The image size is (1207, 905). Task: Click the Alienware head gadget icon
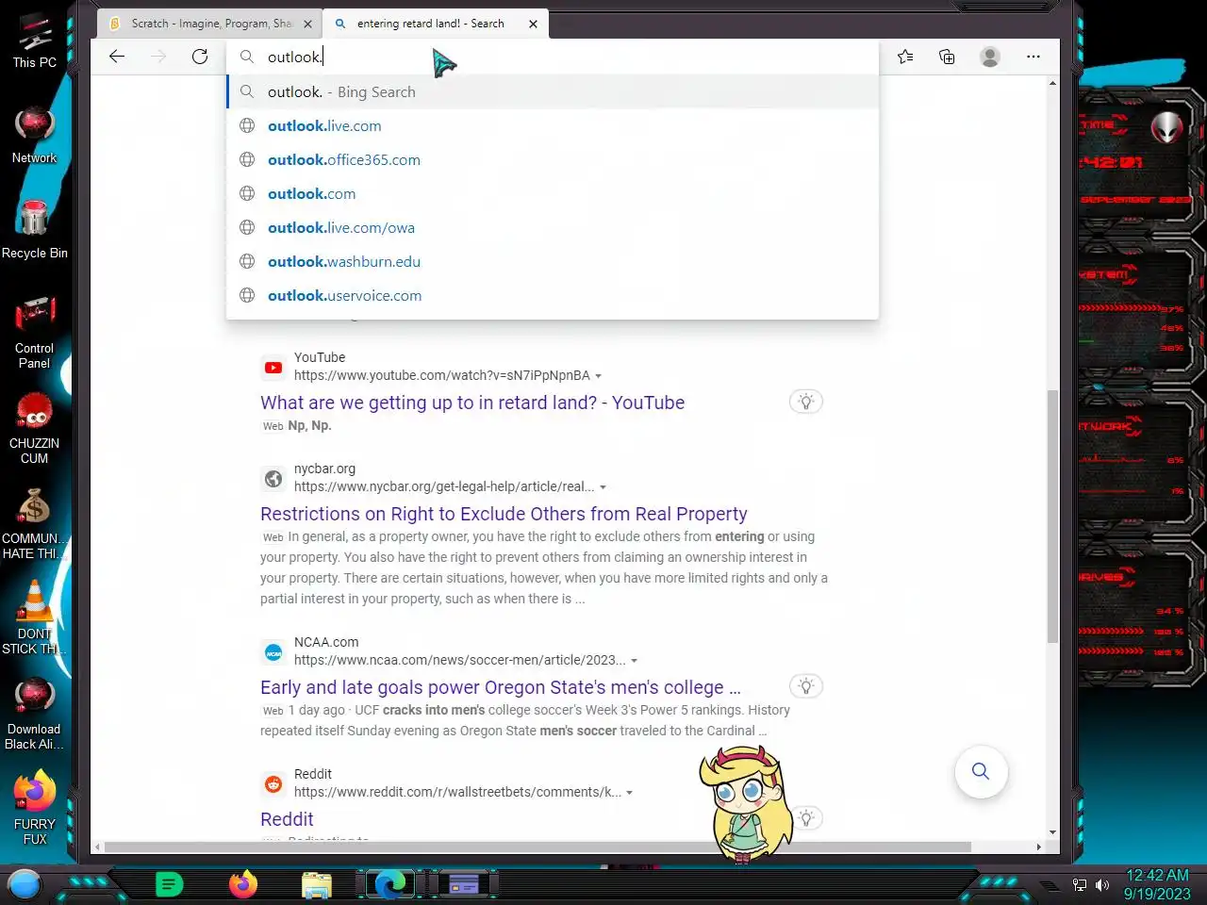tap(1166, 126)
